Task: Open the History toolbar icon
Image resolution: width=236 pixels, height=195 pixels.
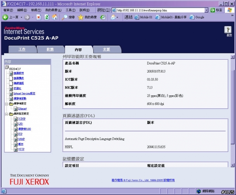Action: 103,17
